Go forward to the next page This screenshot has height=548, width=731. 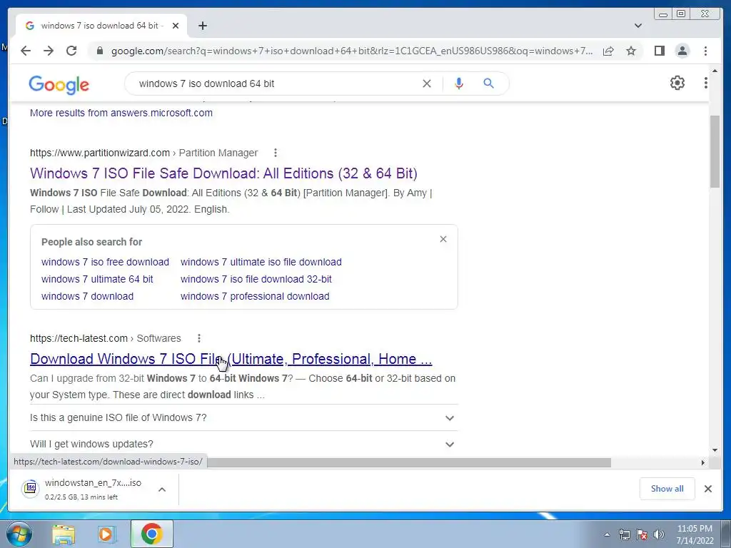coord(49,51)
